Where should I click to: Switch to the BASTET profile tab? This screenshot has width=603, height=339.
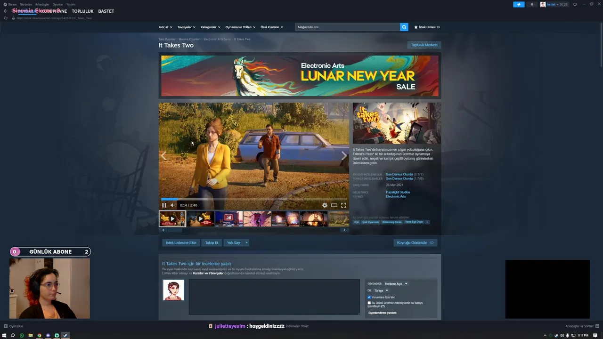point(106,11)
